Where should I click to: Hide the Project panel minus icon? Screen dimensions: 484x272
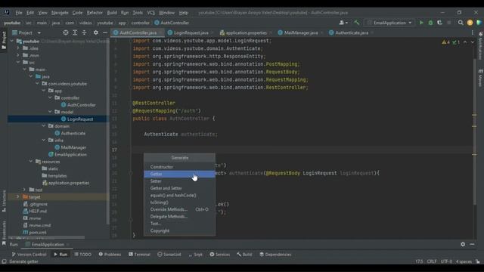[105, 32]
